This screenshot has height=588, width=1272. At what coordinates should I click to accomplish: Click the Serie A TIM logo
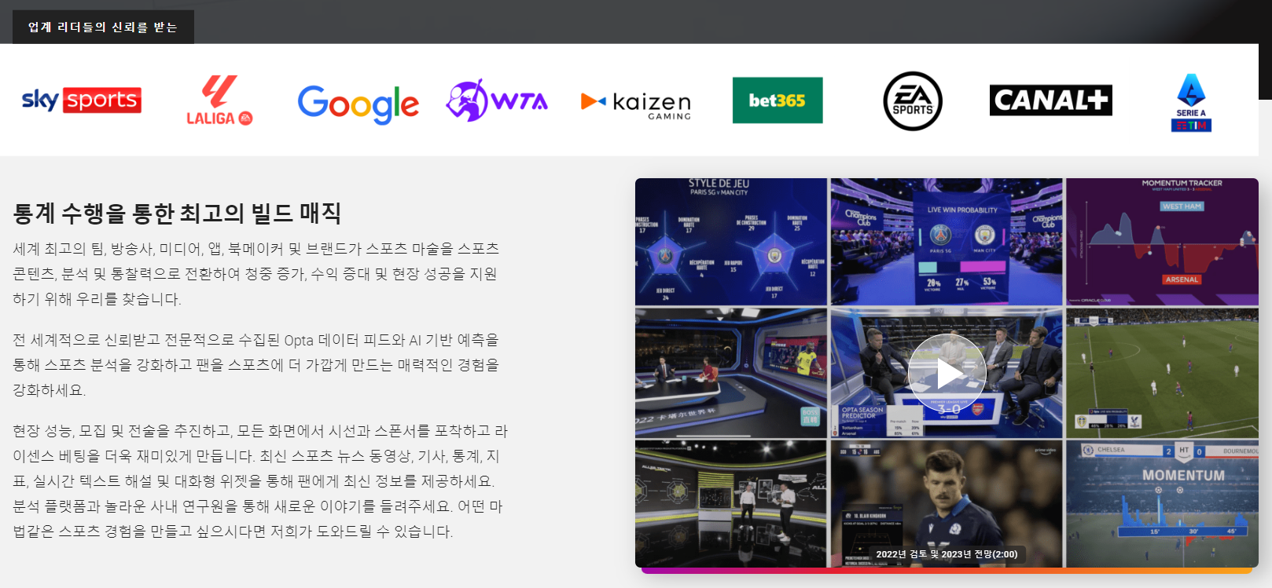click(1191, 102)
